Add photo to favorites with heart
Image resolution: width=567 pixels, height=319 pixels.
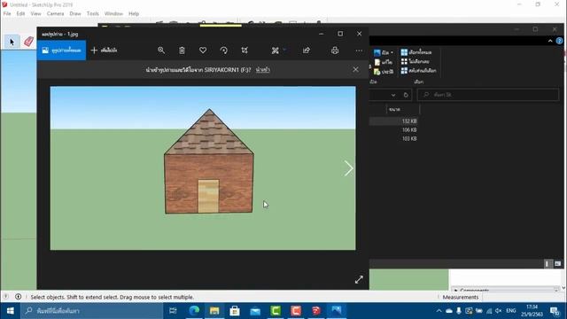(x=203, y=51)
